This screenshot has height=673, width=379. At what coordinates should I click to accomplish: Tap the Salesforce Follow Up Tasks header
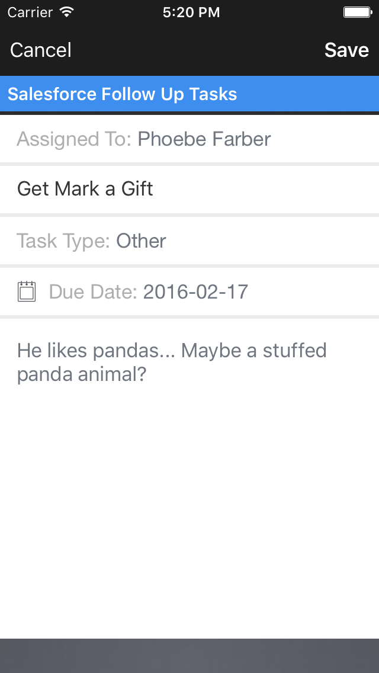pos(123,94)
